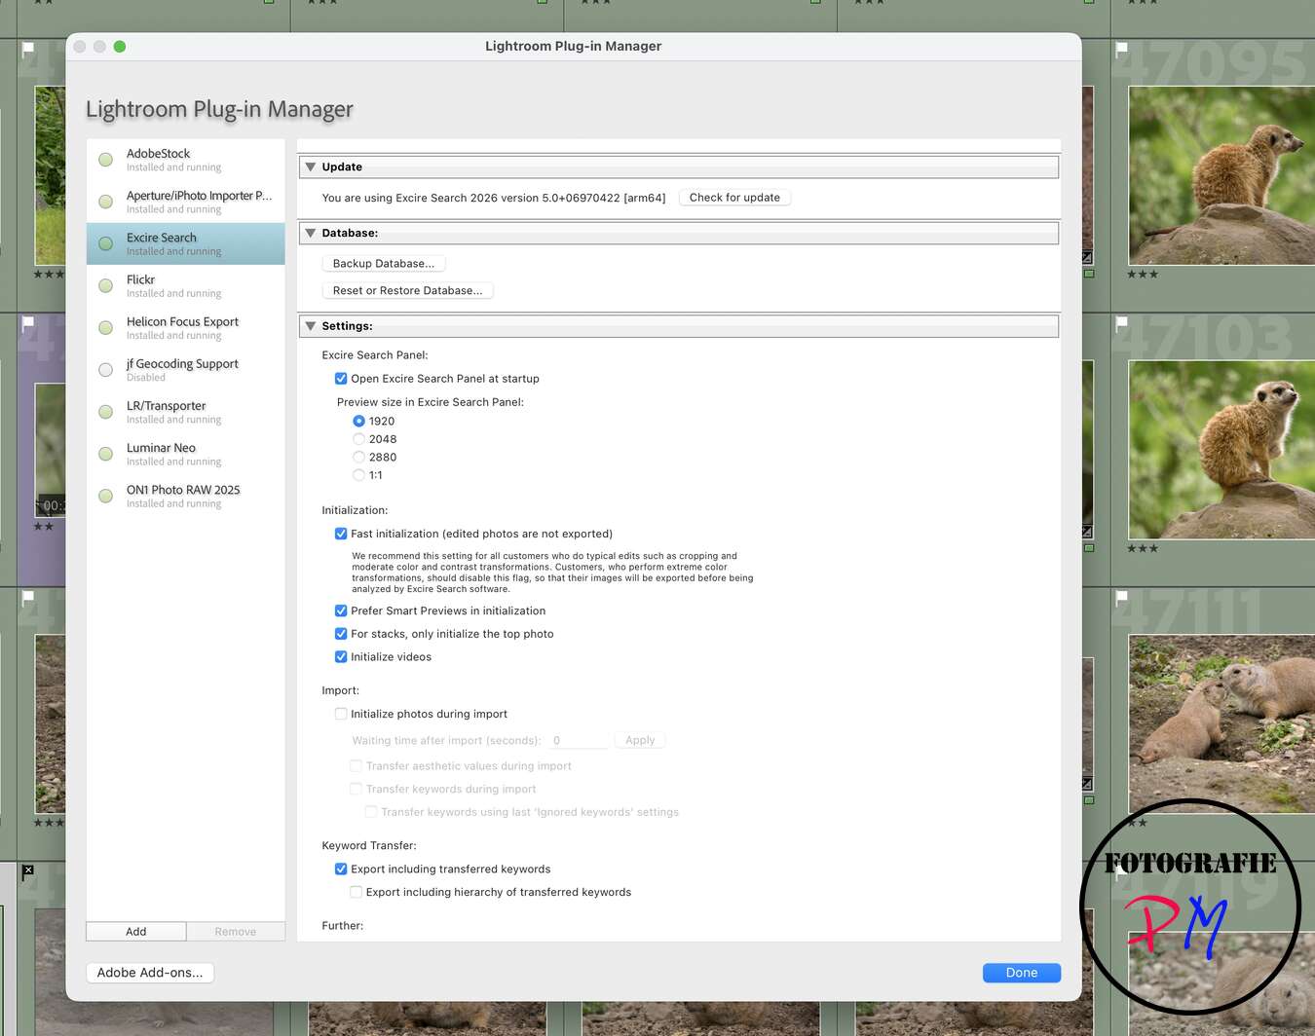Viewport: 1315px width, 1036px height.
Task: Click Check for update button
Action: click(x=734, y=198)
